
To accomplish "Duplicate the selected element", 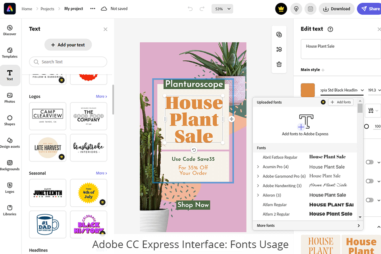I will click(x=279, y=35).
